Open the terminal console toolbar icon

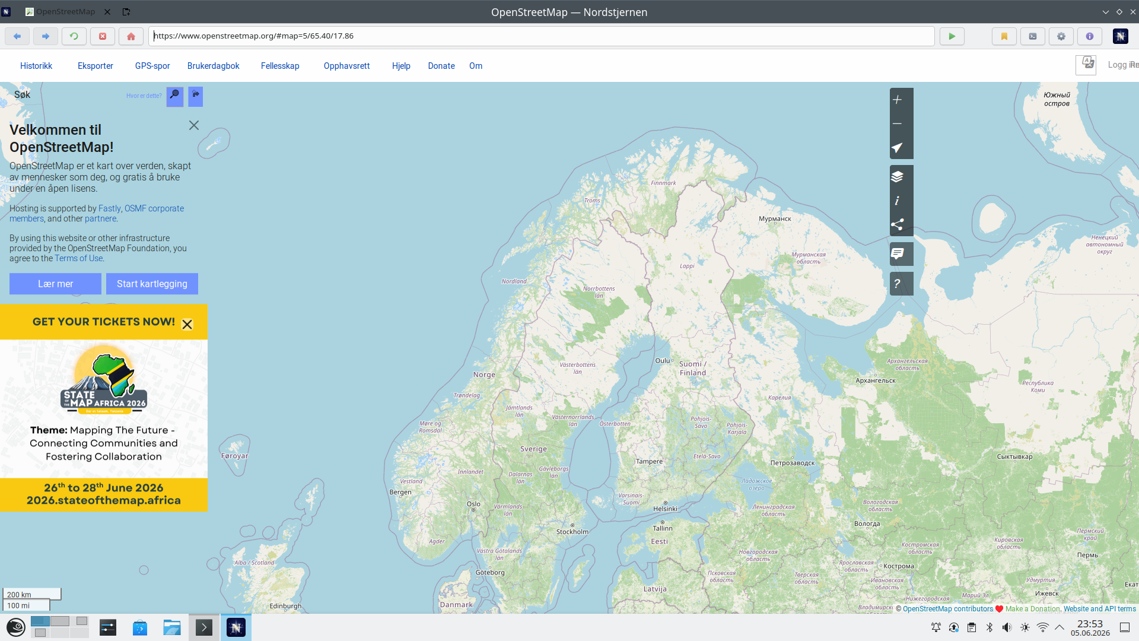(x=1033, y=36)
